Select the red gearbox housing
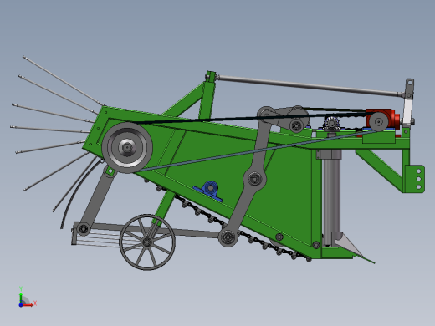Image resolution: width=435 pixels, height=326 pixels. point(382,120)
